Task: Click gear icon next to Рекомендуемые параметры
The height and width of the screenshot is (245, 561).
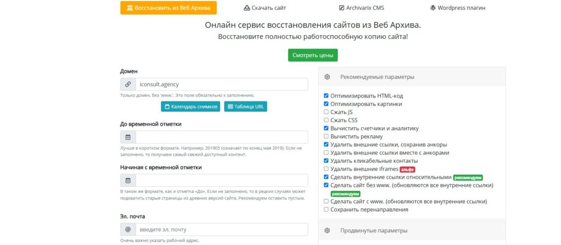Action: click(x=327, y=77)
